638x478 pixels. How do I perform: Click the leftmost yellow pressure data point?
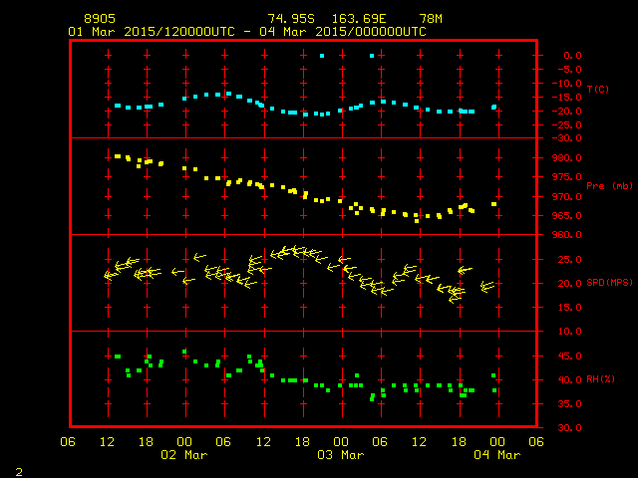pos(118,156)
